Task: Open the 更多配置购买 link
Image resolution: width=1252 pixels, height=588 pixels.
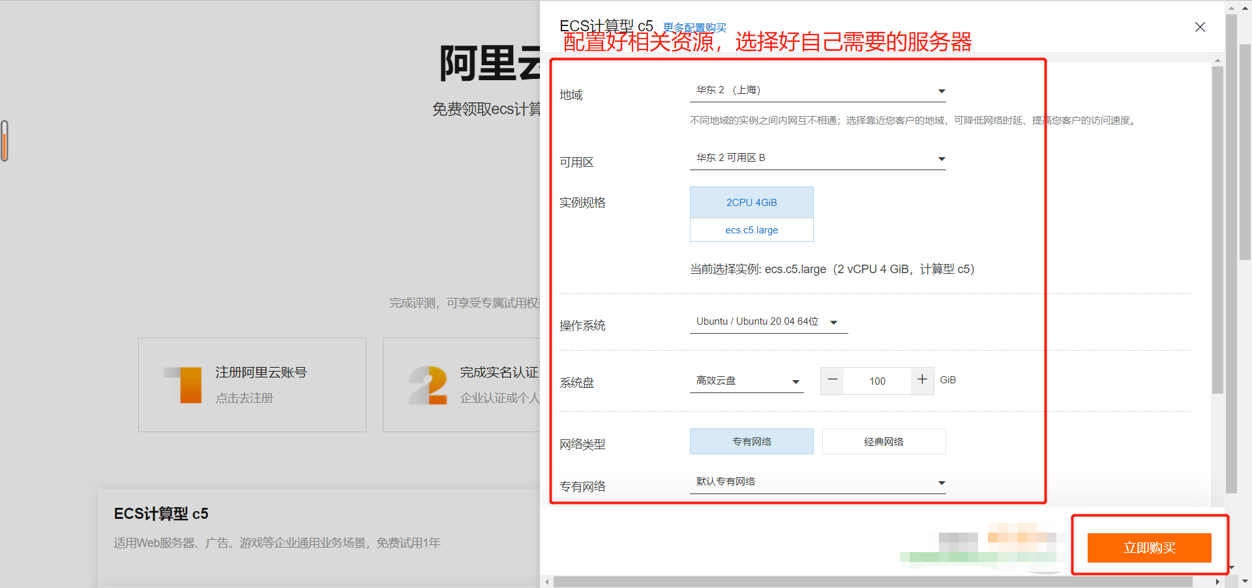Action: pyautogui.click(x=694, y=28)
